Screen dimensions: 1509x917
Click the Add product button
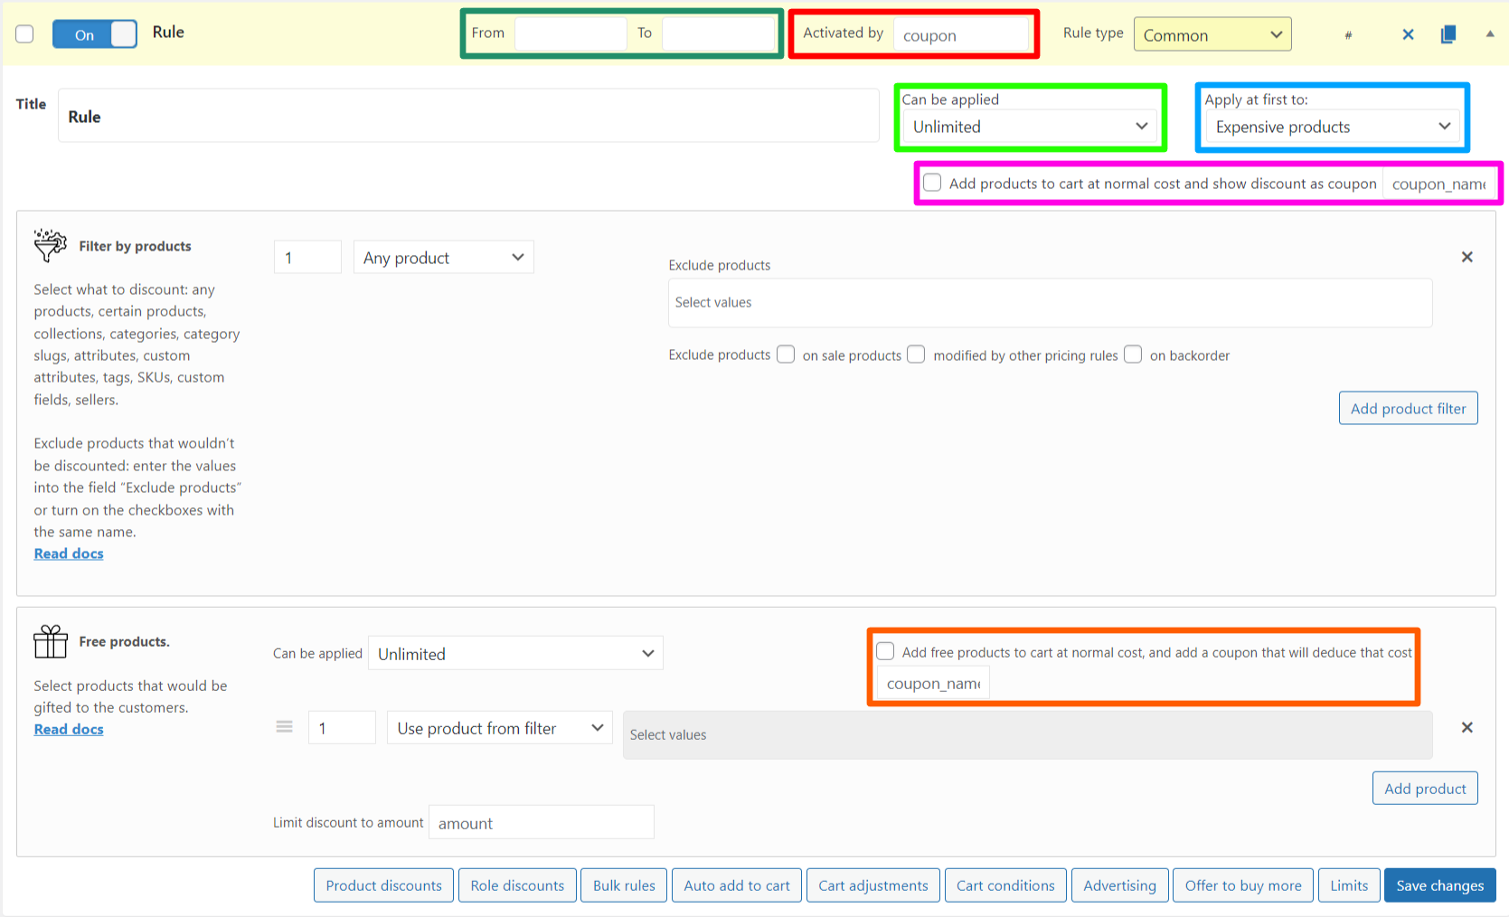[1425, 788]
